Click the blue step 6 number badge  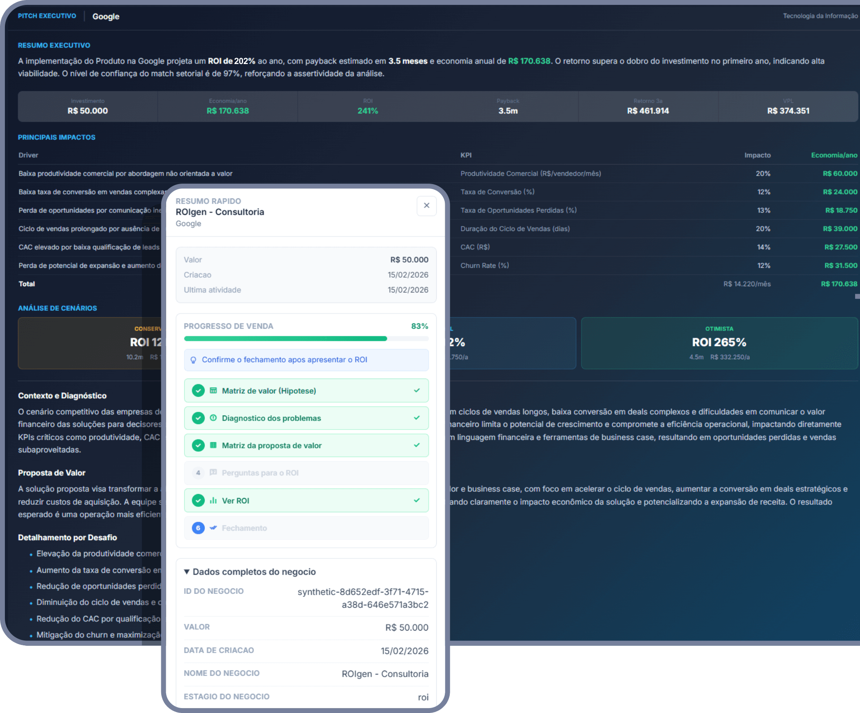198,528
